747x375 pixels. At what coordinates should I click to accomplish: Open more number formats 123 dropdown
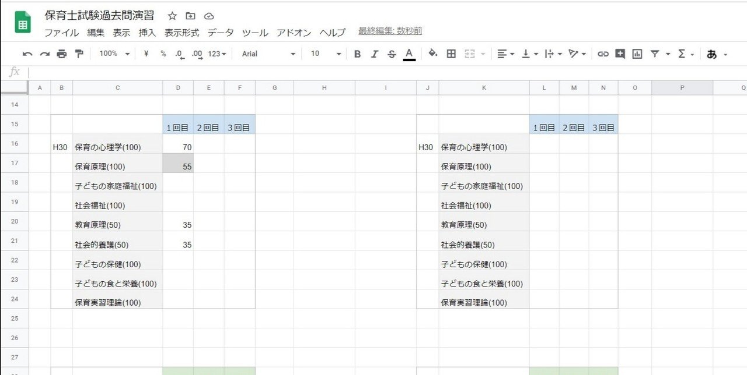click(217, 54)
